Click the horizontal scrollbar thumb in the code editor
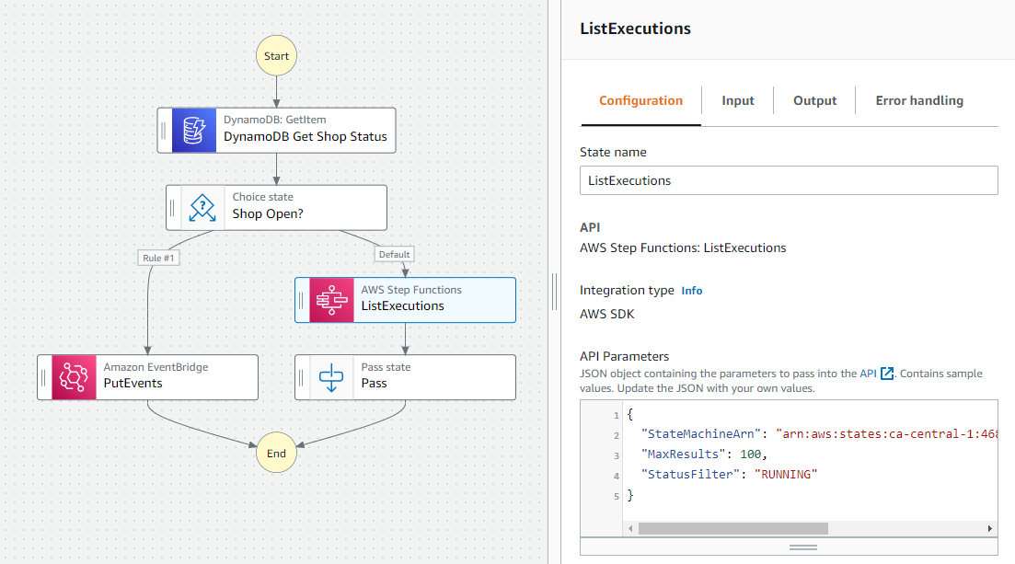This screenshot has height=564, width=1015. 732,528
